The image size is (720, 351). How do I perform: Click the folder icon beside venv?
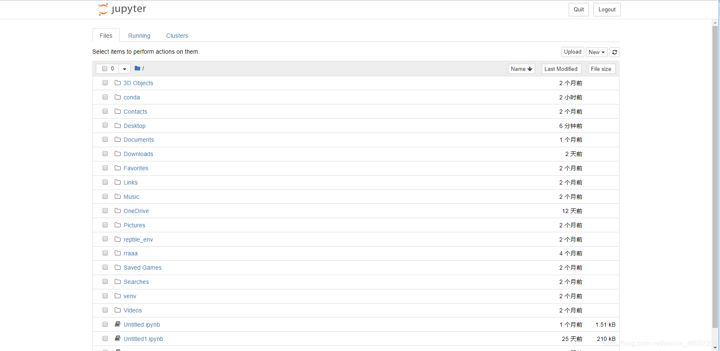click(x=118, y=296)
